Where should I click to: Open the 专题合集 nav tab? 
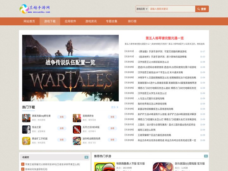click(111, 22)
